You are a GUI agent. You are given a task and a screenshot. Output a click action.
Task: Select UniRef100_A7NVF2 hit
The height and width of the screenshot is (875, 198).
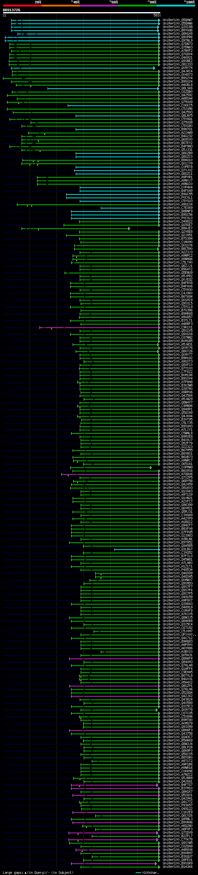(x=178, y=51)
